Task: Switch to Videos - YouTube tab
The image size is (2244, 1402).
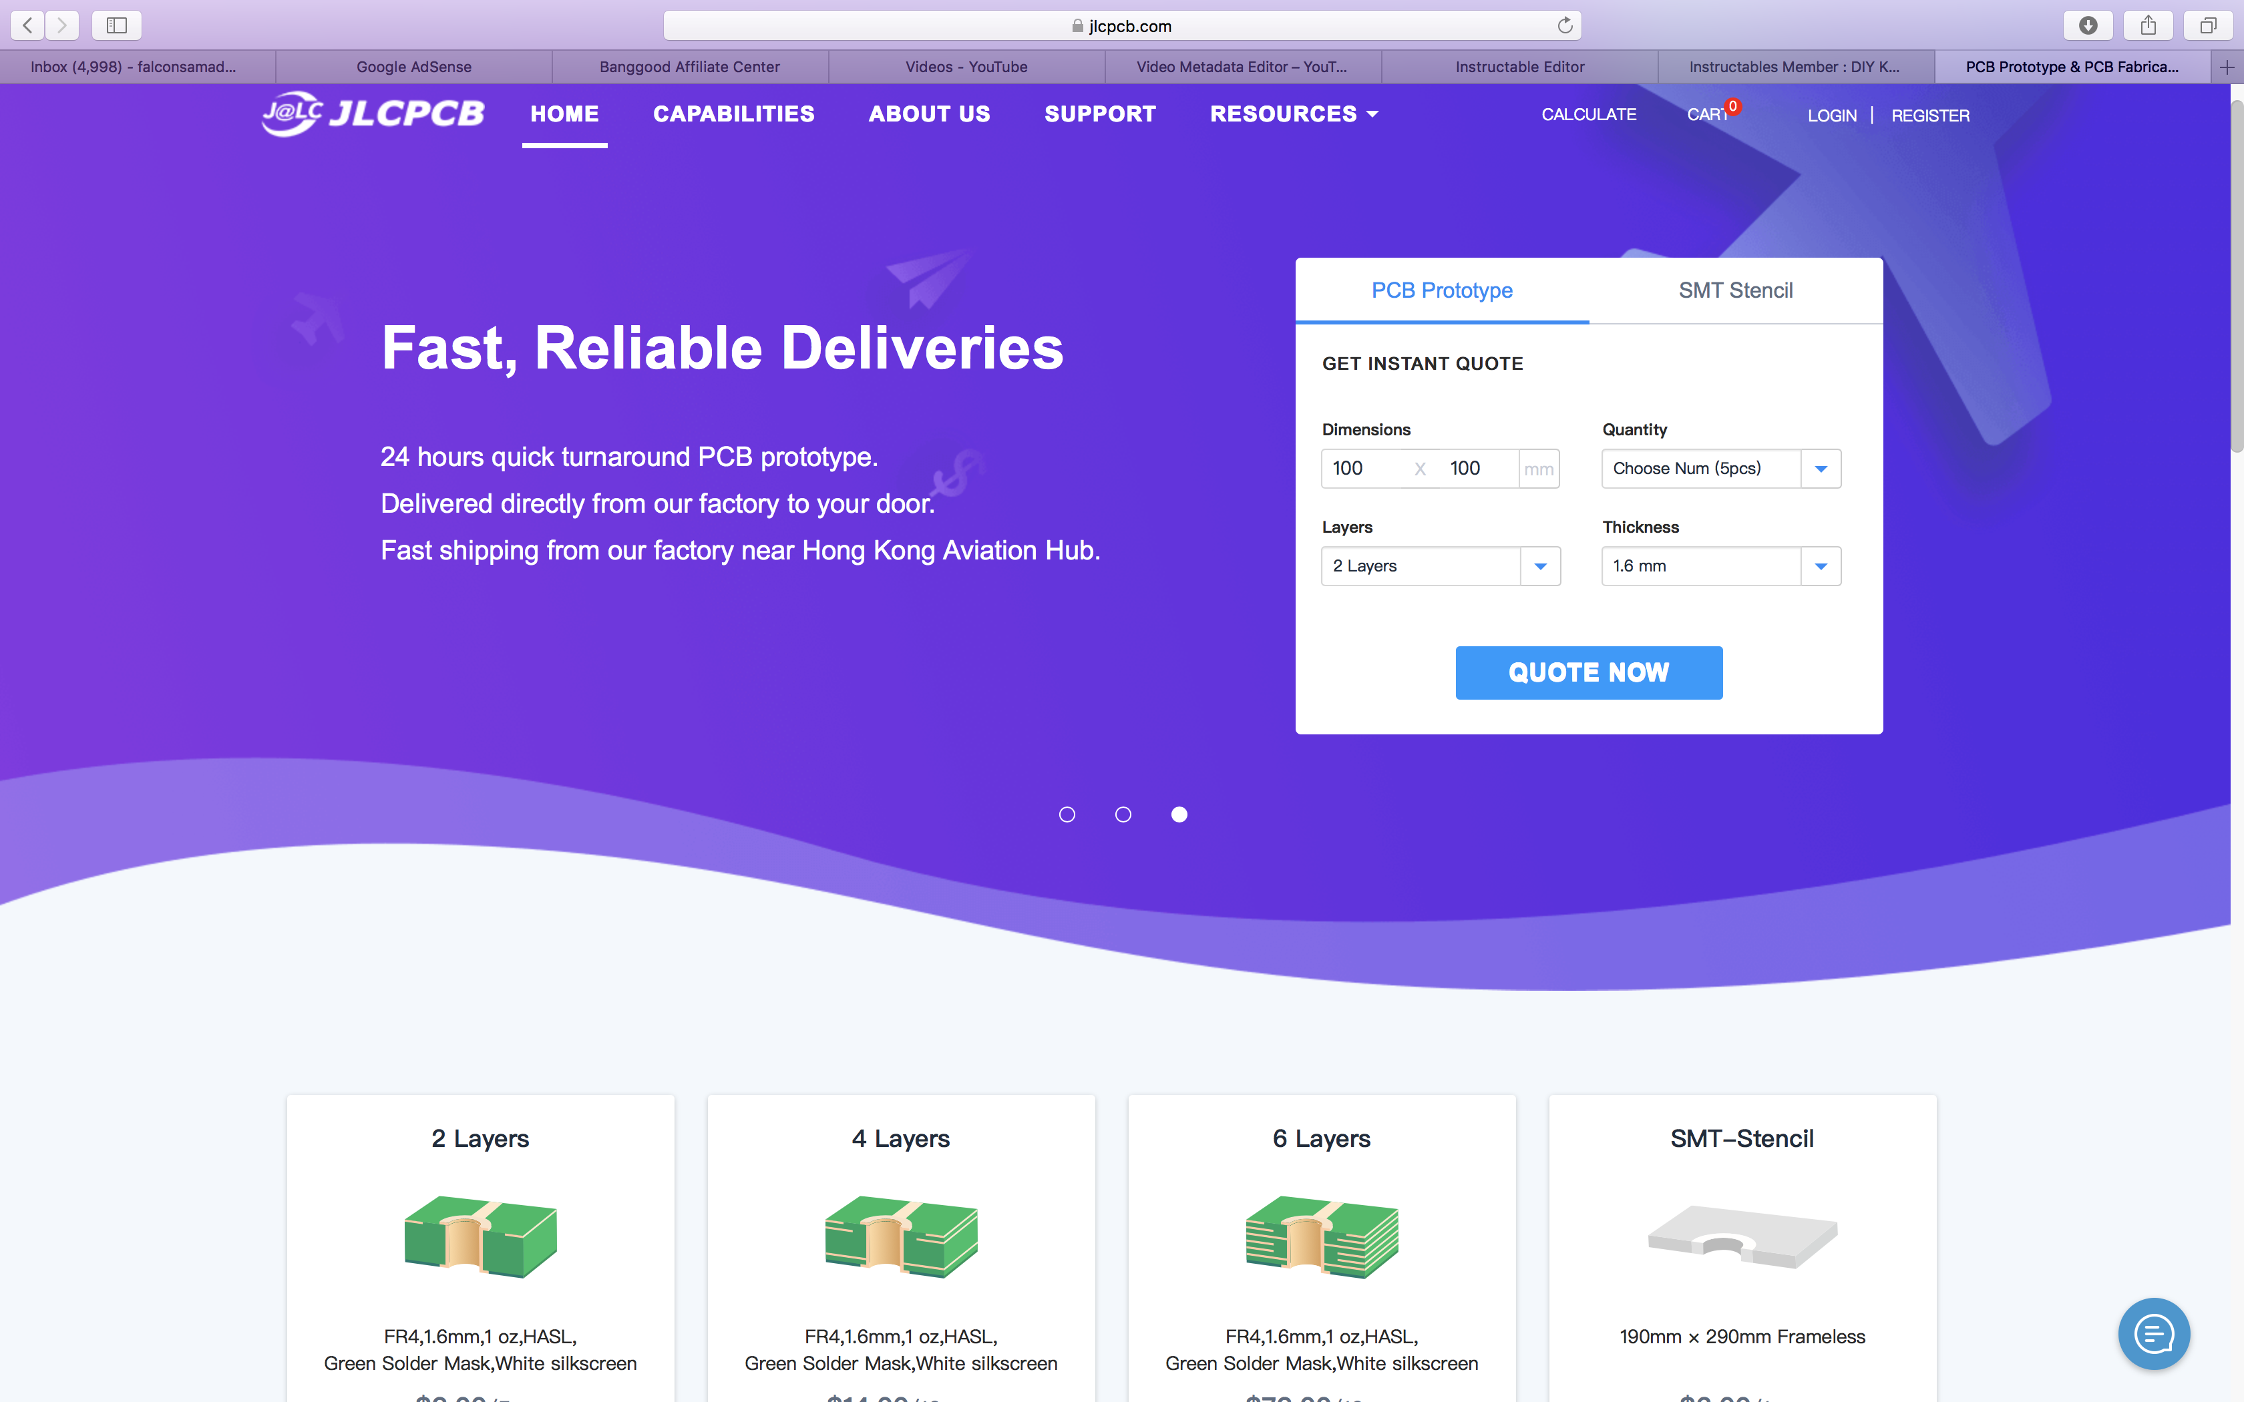Action: 966,67
